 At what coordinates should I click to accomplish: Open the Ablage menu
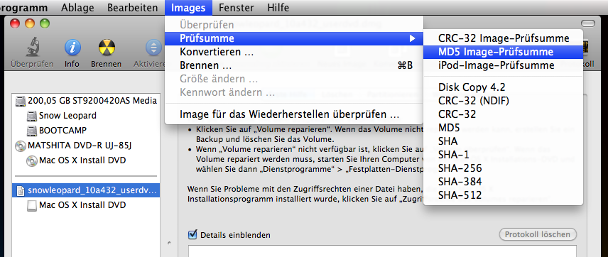pyautogui.click(x=77, y=8)
